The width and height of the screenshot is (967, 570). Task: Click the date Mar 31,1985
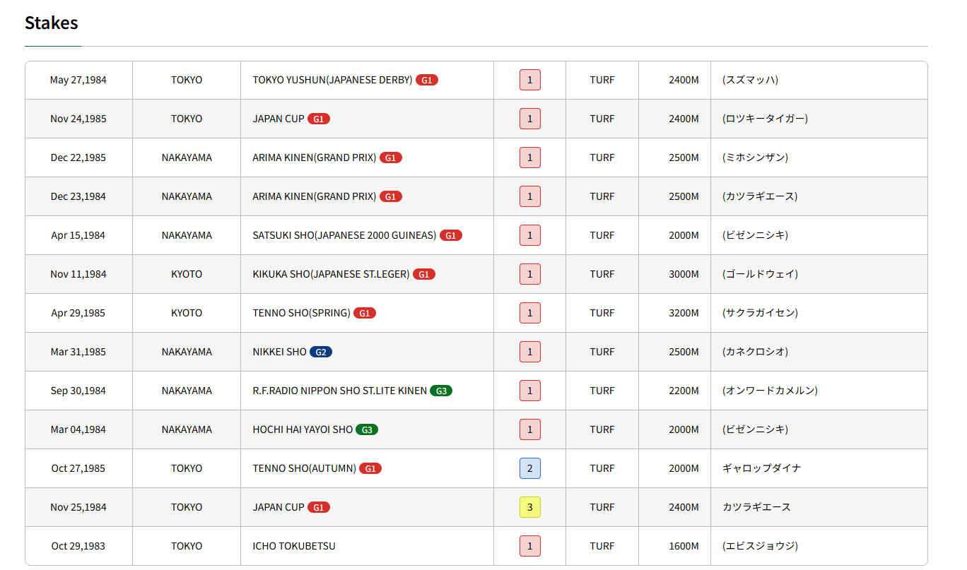click(x=78, y=352)
